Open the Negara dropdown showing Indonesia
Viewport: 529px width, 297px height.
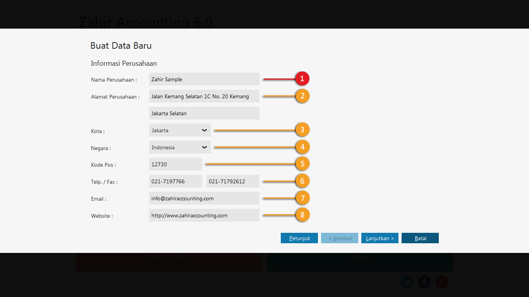[180, 147]
